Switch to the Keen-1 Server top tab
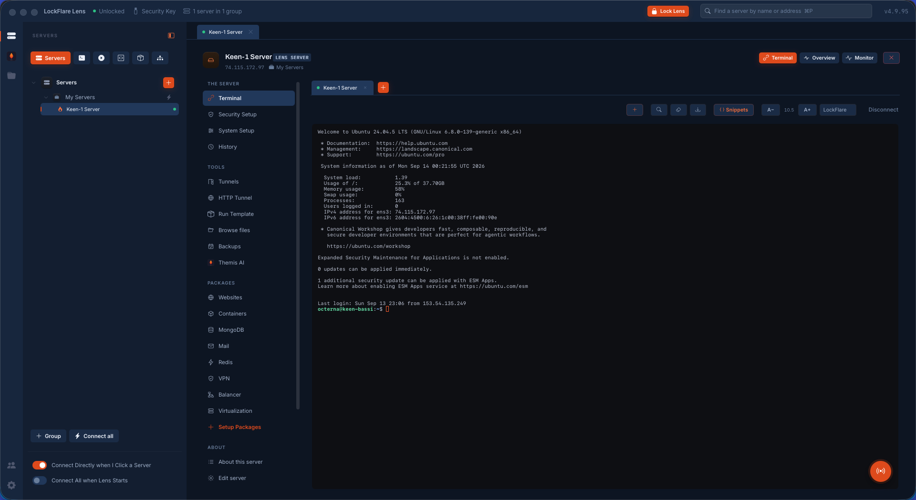Viewport: 916px width, 500px height. [x=228, y=32]
